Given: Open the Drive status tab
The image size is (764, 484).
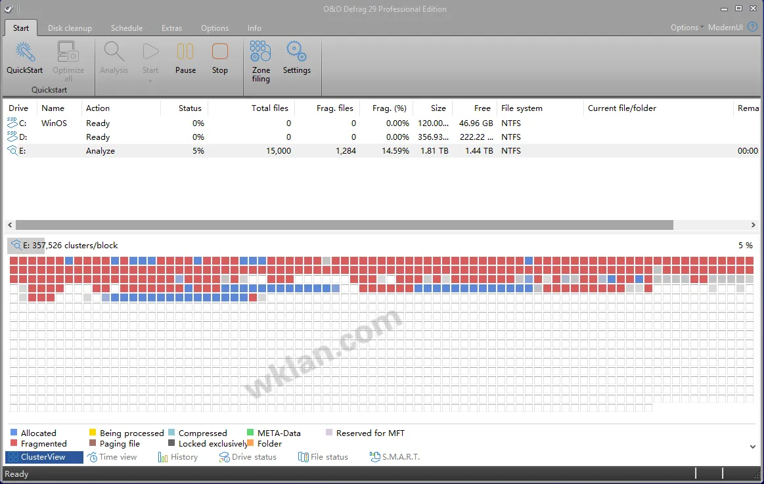Looking at the screenshot, I should [248, 456].
